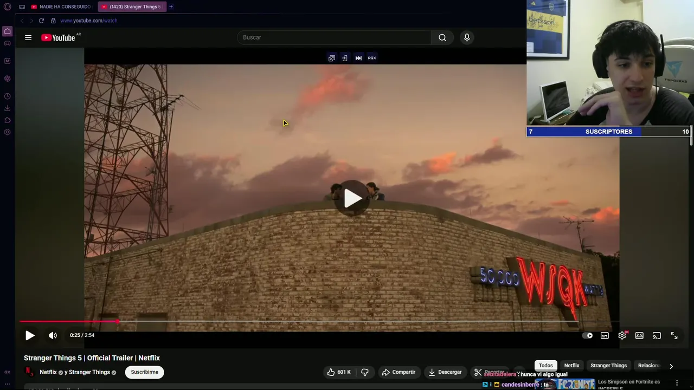
Task: Enter fullscreen mode
Action: [674, 335]
